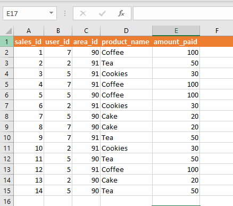Select sales_id cell containing 10
The width and height of the screenshot is (233, 206).
29,148
